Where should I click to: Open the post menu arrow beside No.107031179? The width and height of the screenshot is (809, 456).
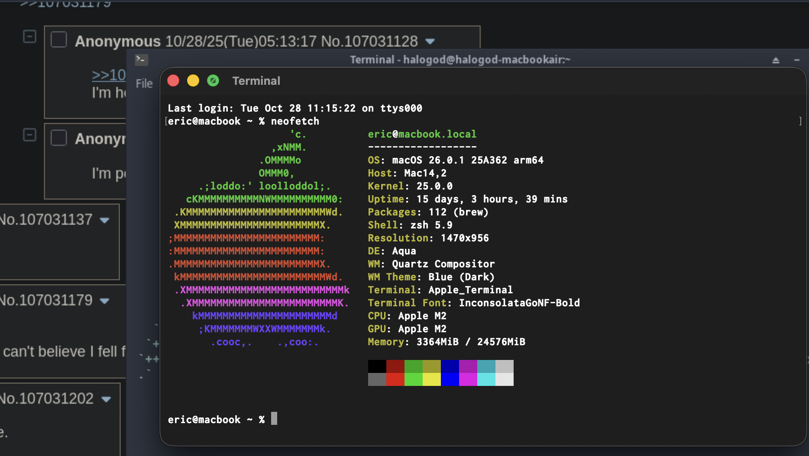(x=104, y=301)
